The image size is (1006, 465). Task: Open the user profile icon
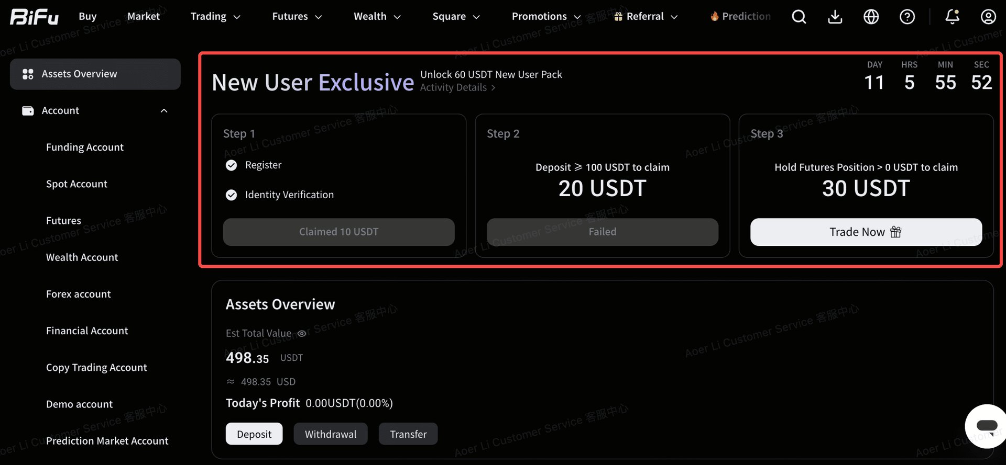988,17
